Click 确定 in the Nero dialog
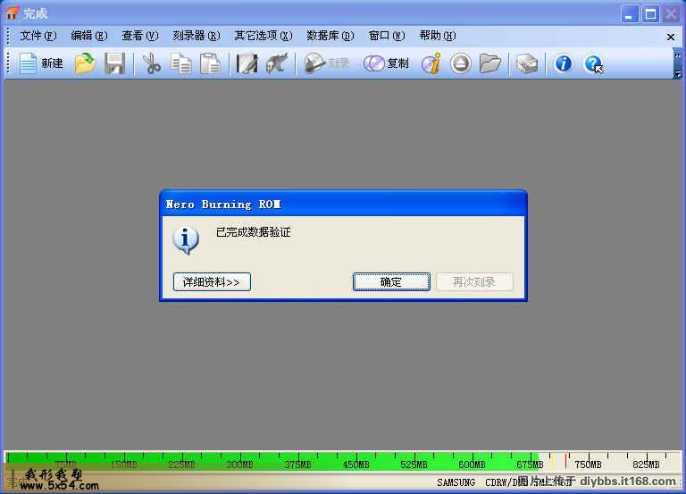 391,281
